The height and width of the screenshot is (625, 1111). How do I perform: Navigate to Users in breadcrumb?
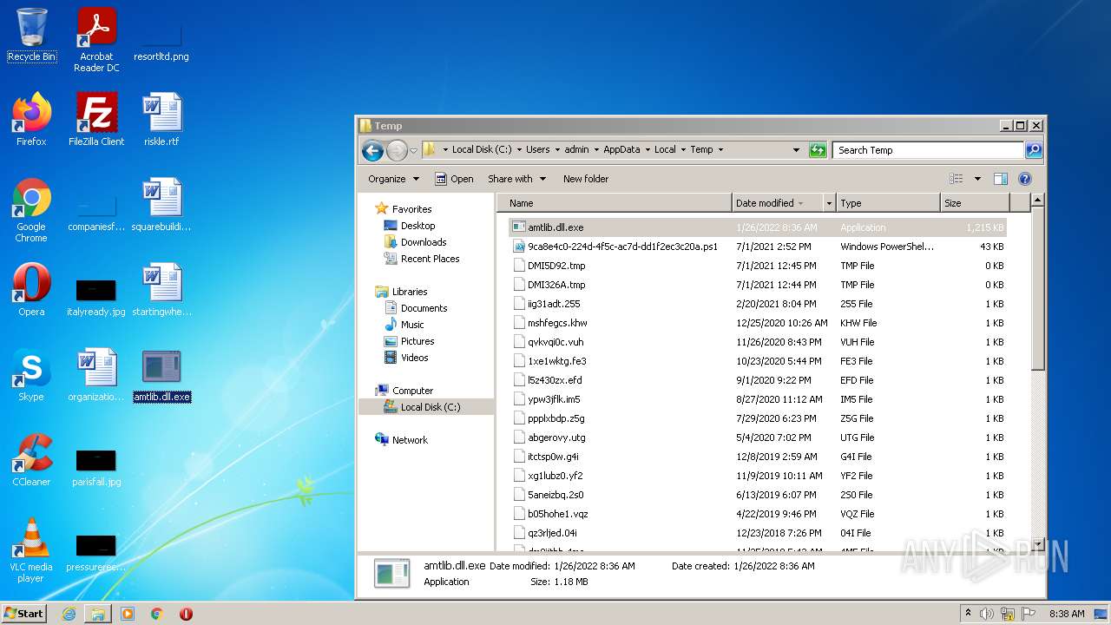[x=538, y=149]
